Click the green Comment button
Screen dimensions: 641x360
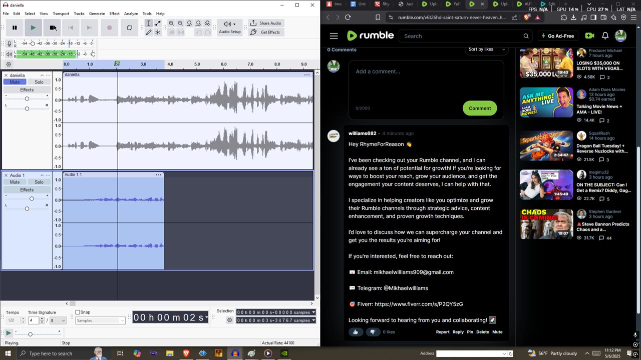480,108
